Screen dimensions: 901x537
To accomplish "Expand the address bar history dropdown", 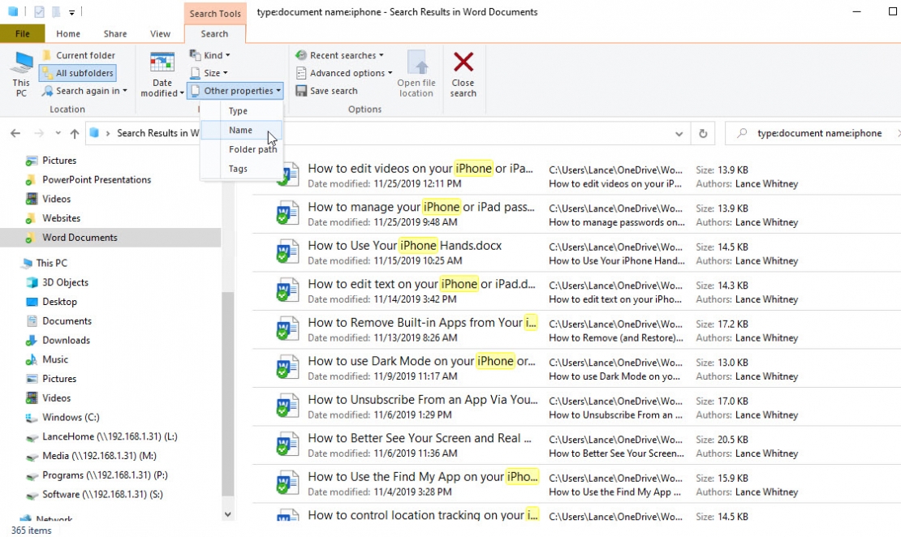I will tap(680, 132).
